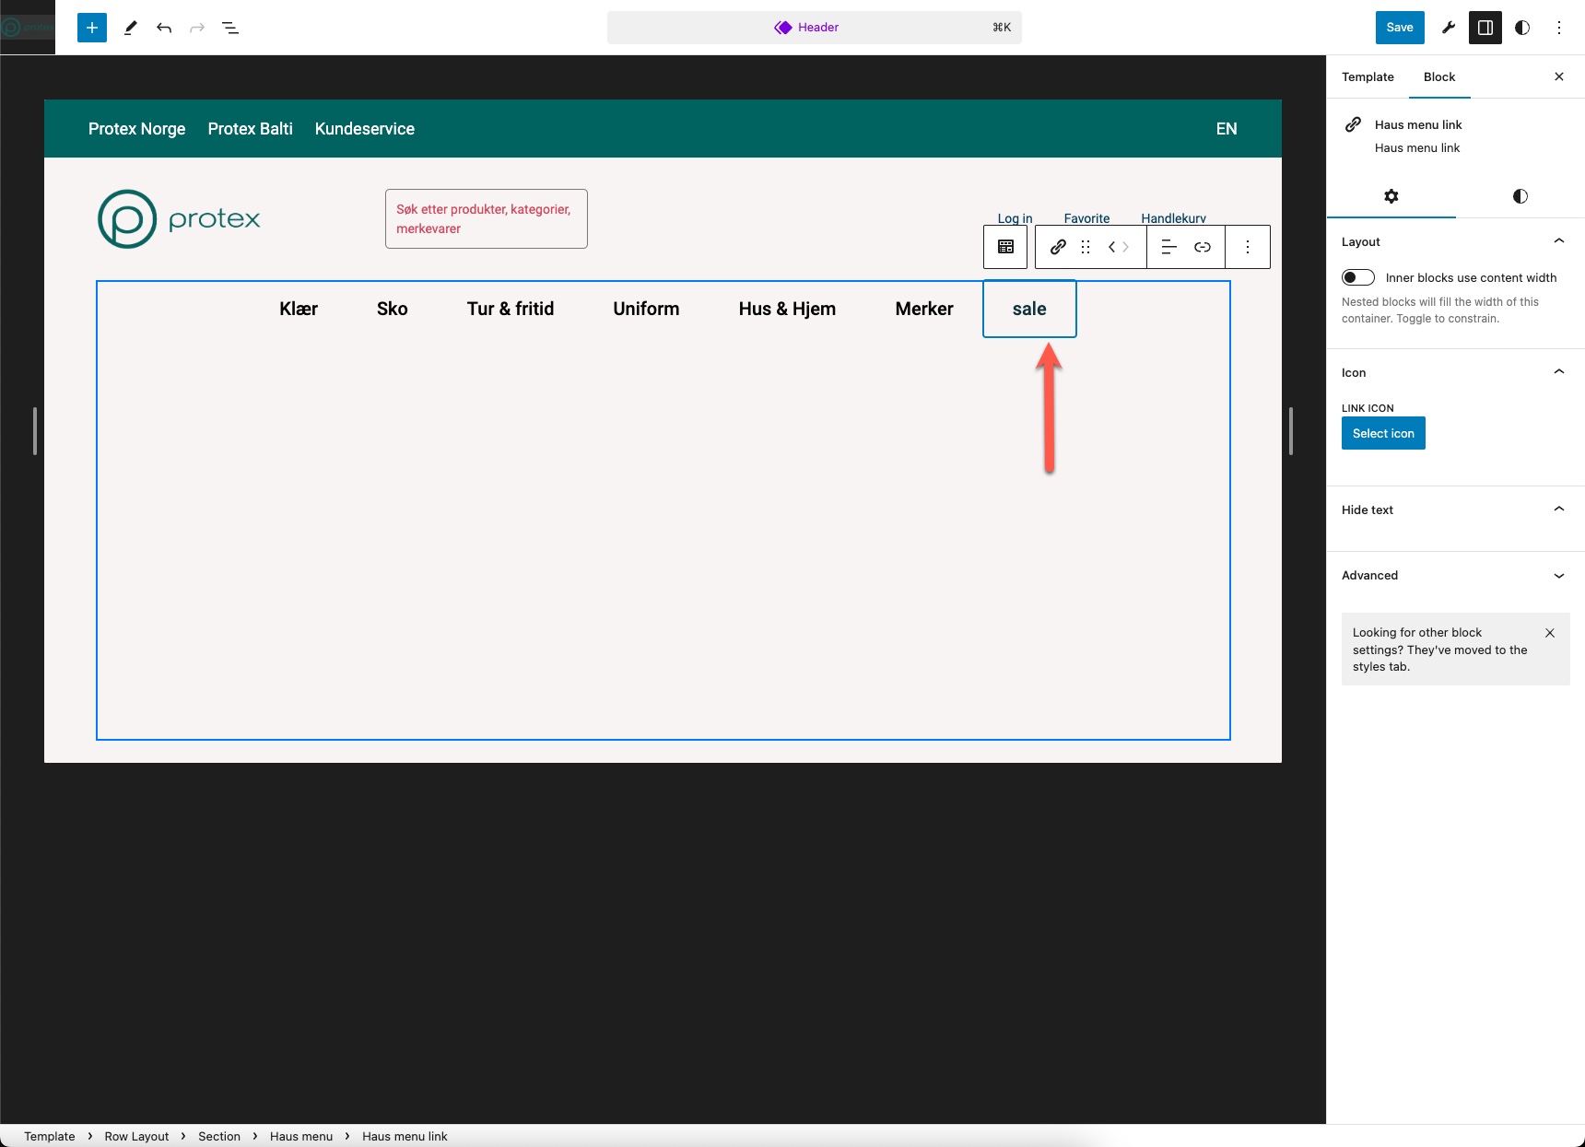Redo the last undone change

point(197,28)
